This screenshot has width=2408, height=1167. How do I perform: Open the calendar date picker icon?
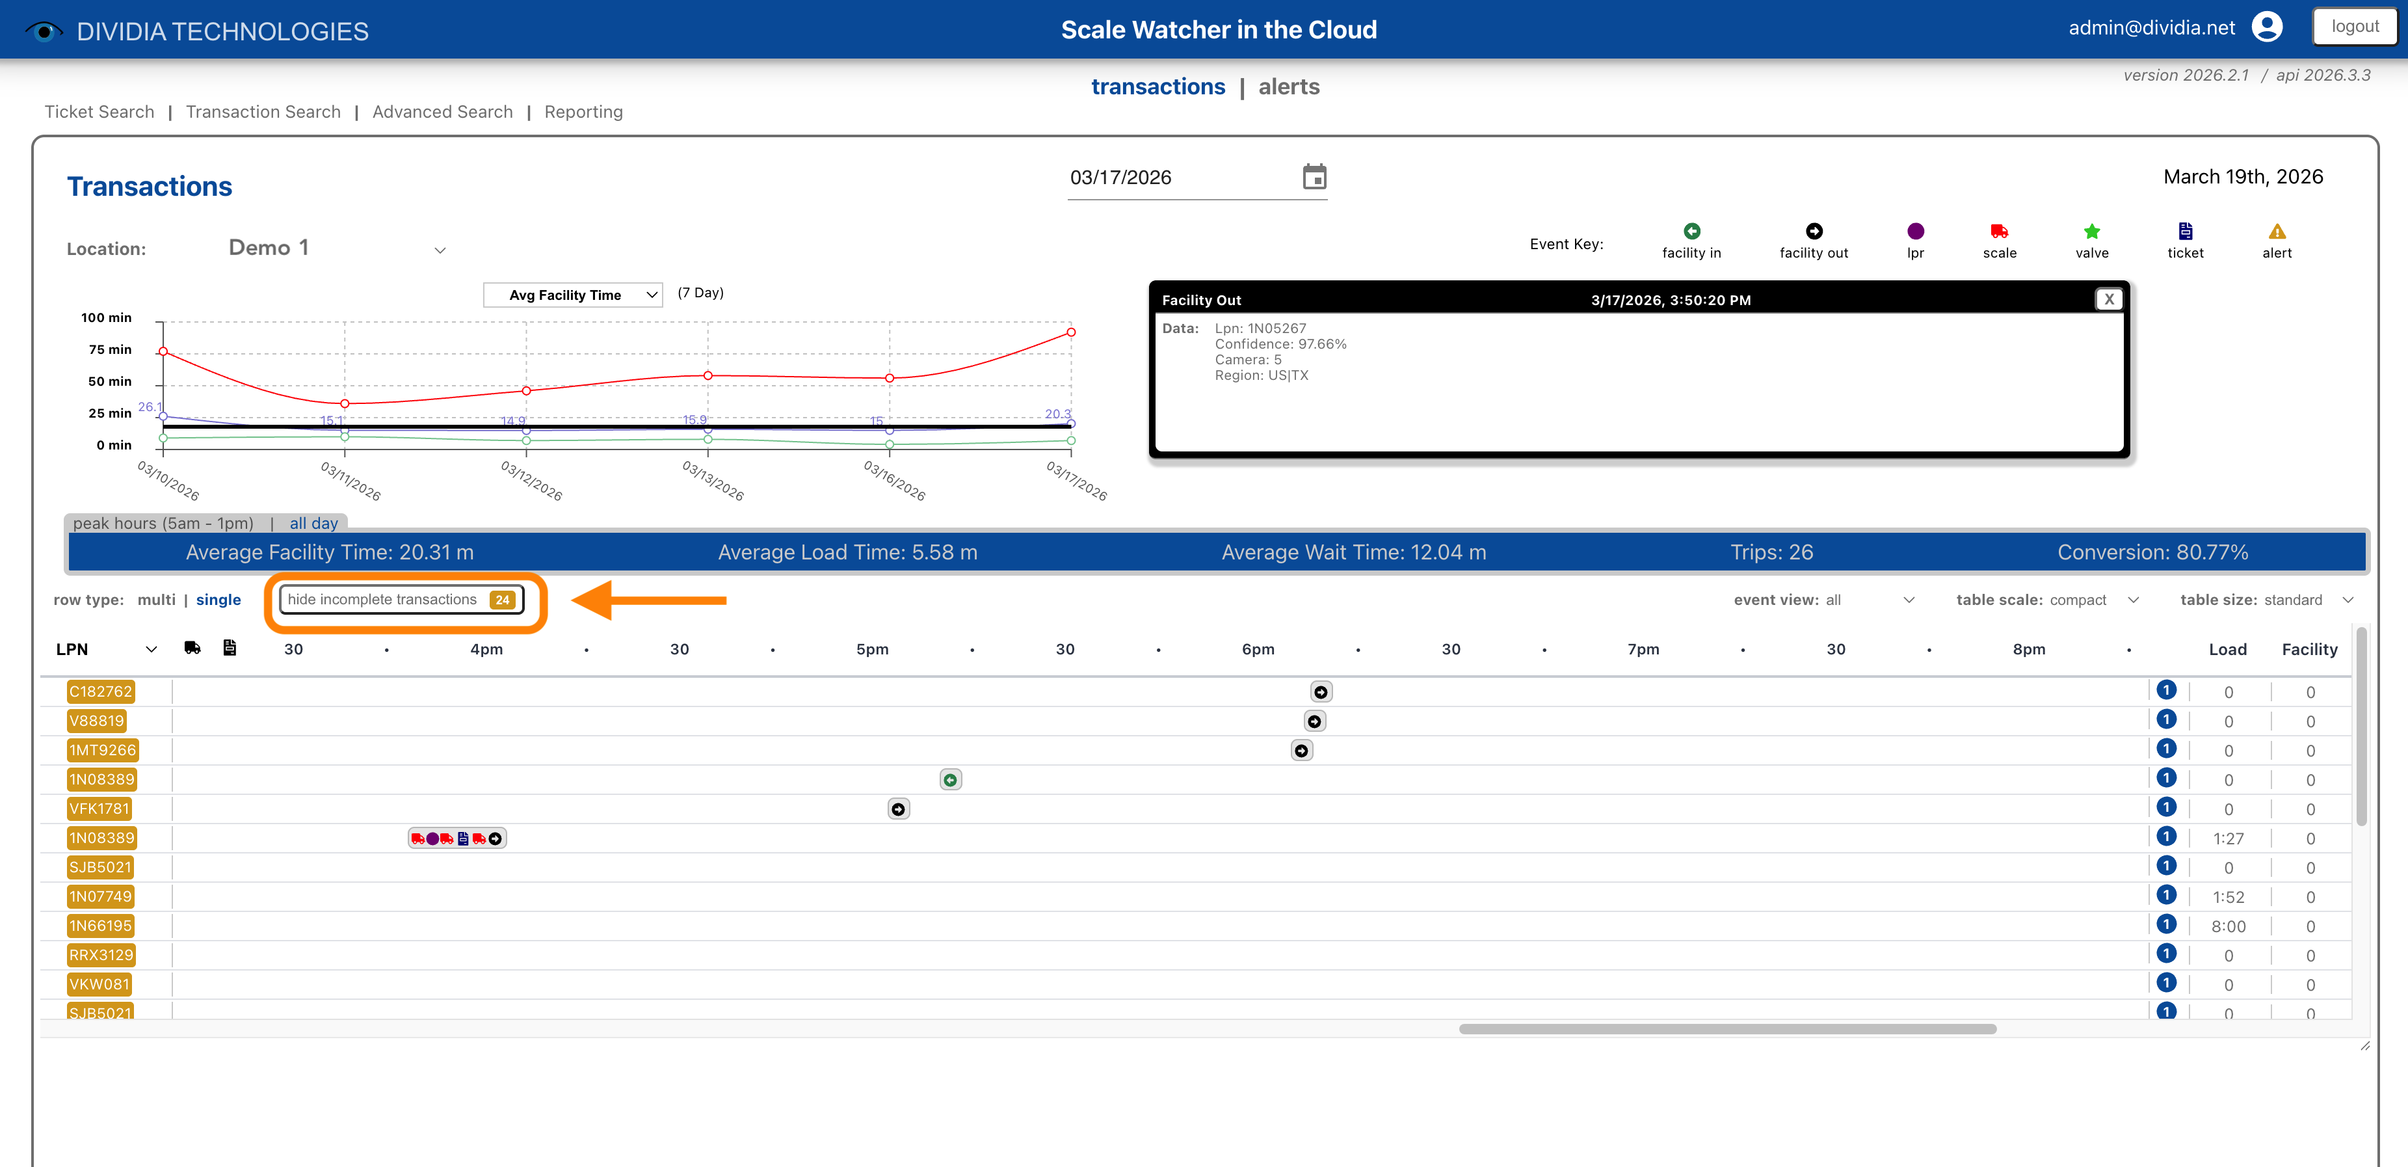tap(1314, 177)
